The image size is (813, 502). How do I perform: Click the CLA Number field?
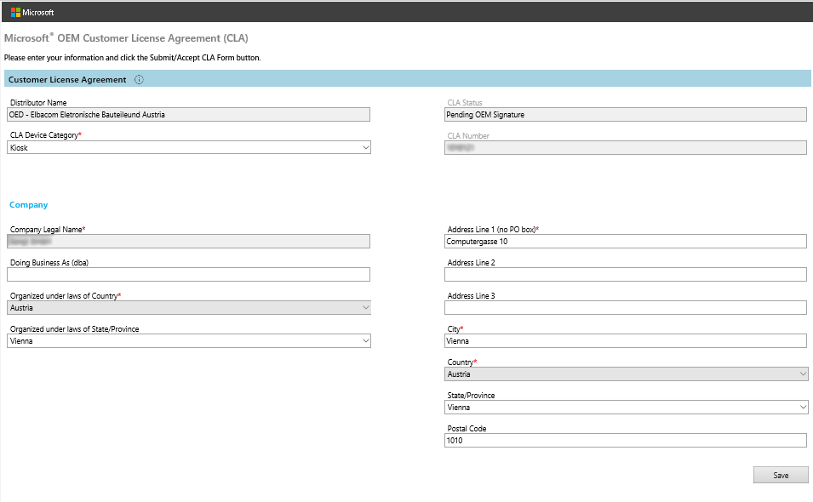tap(625, 147)
